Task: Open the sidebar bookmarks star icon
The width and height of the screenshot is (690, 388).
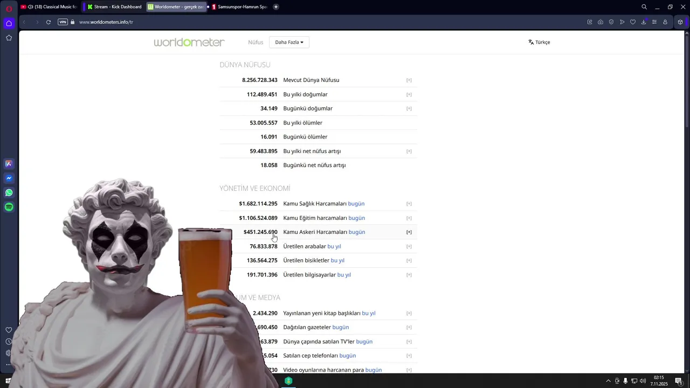Action: [x=9, y=38]
